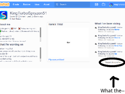This screenshot has height=94, width=125.
Task: Open the Create menu item
Action: click(x=16, y=4)
